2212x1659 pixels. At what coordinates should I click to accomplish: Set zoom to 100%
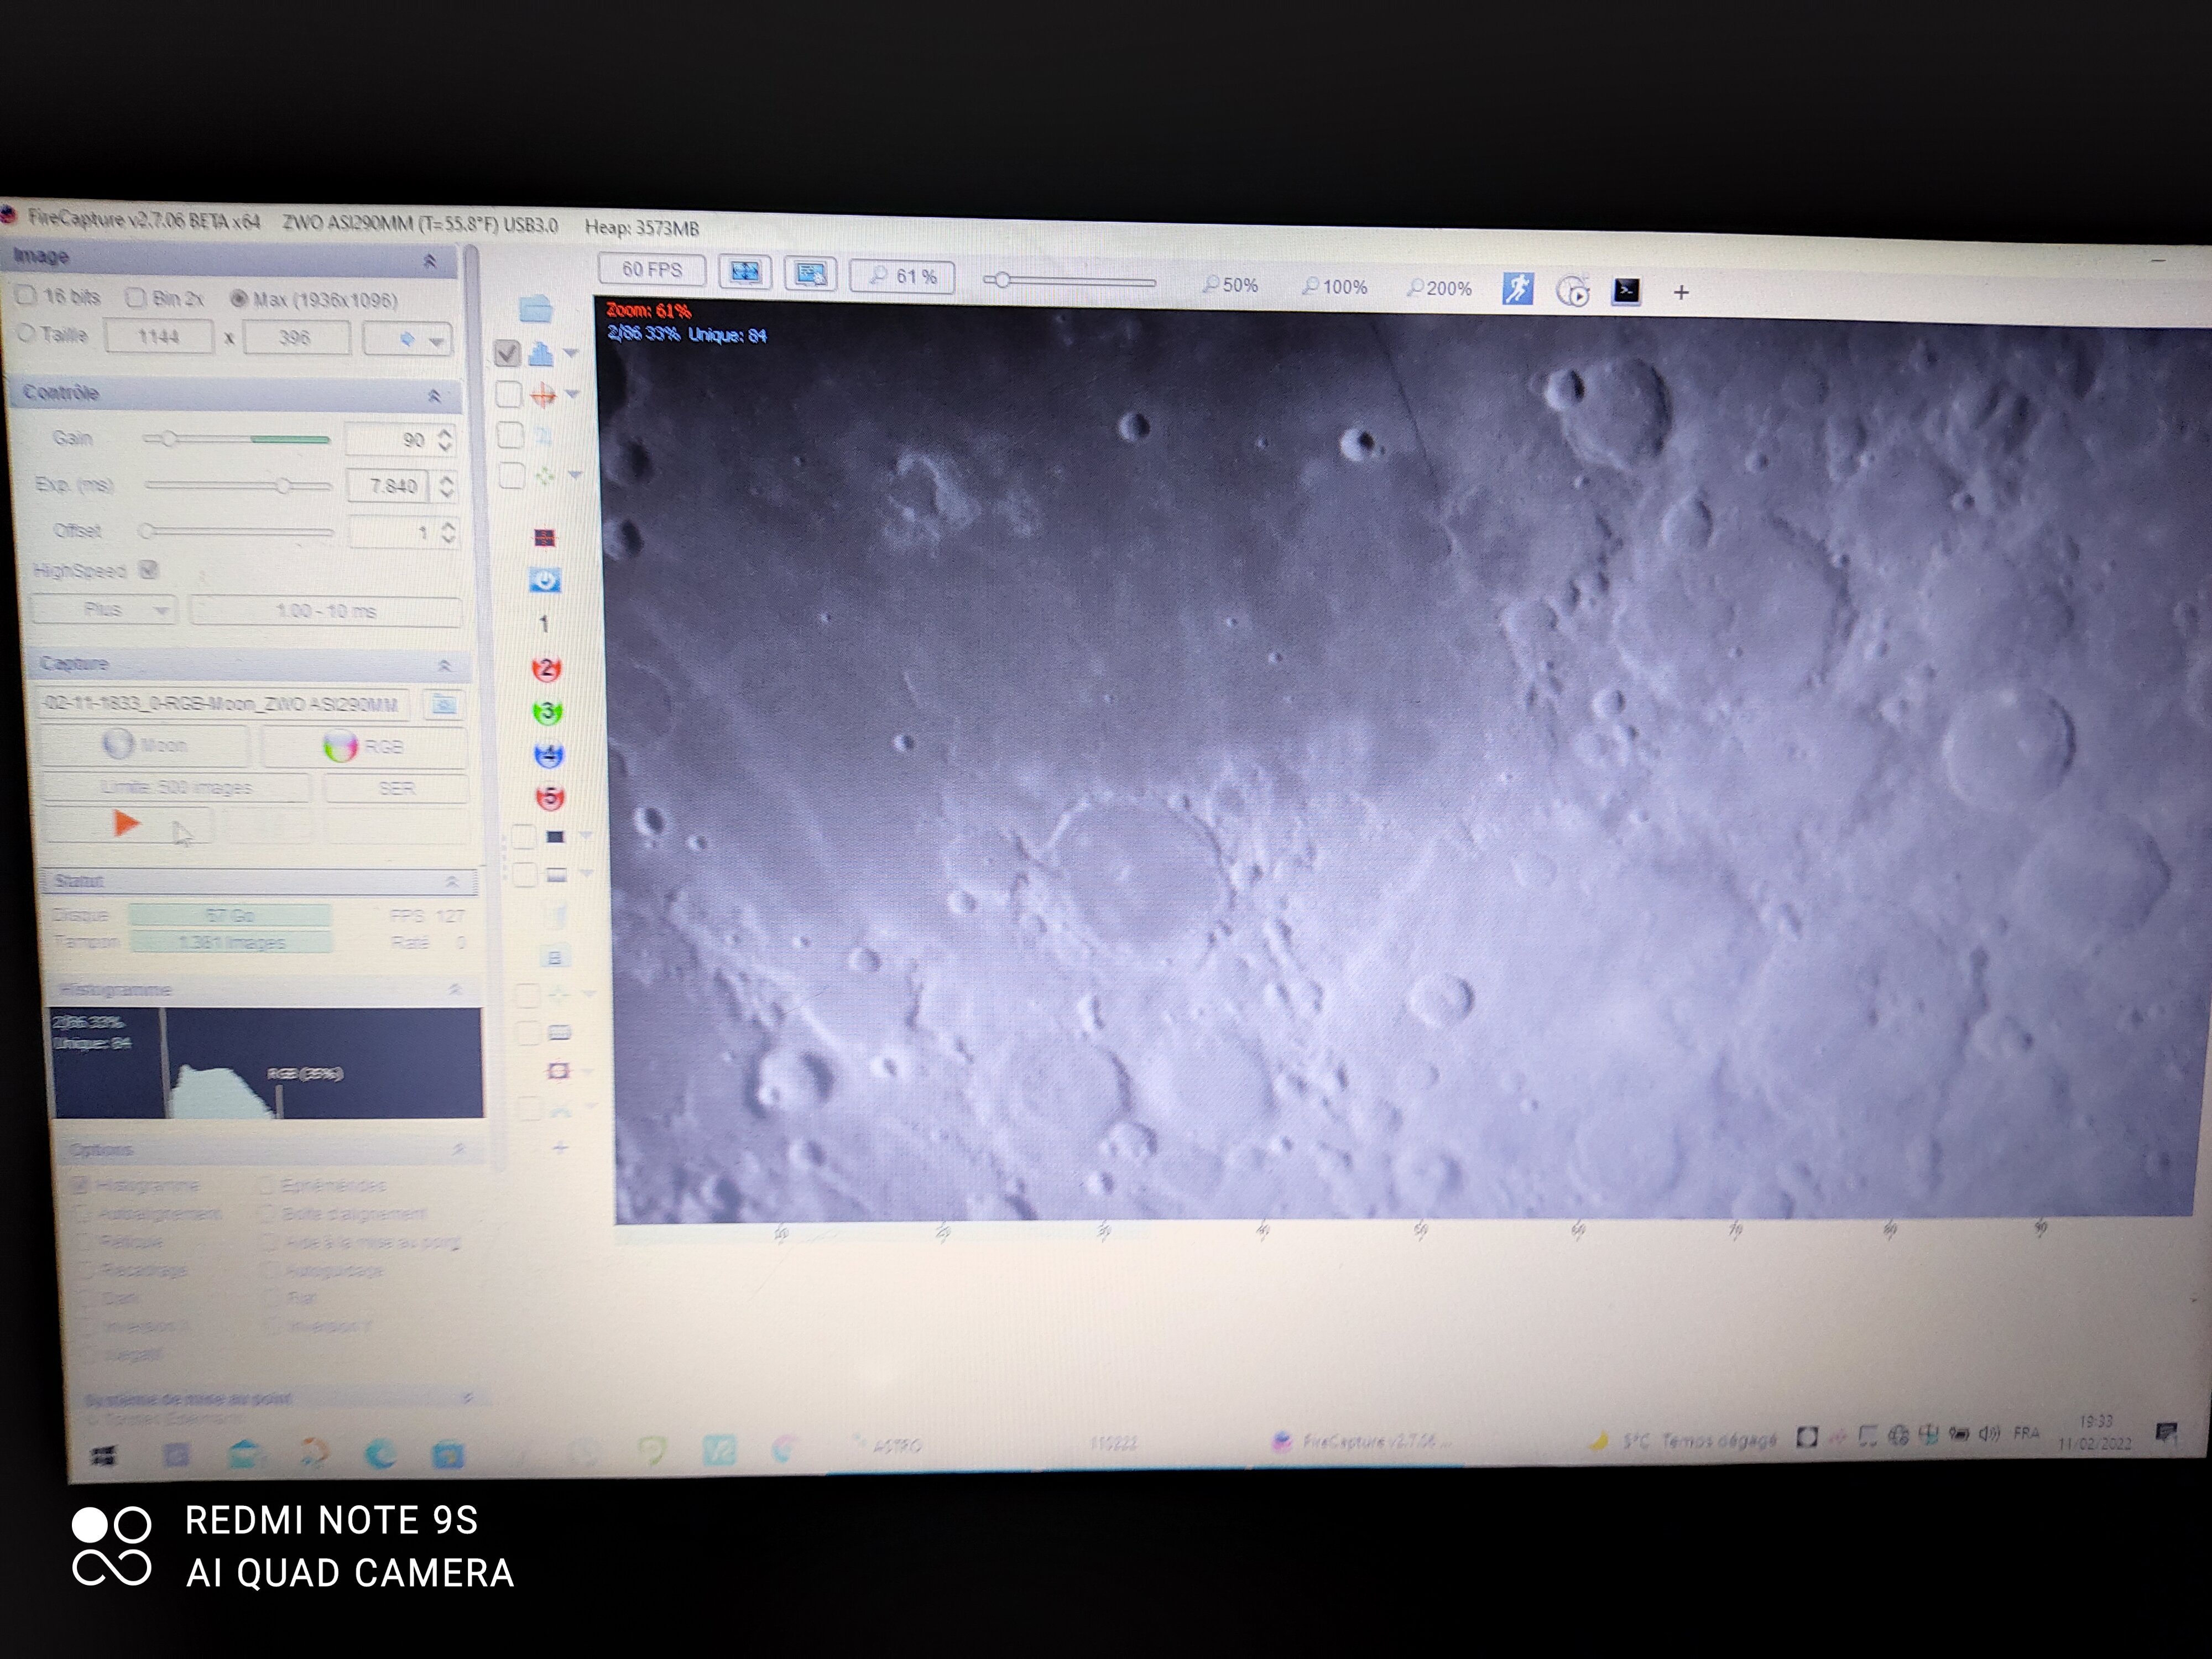pos(1335,287)
